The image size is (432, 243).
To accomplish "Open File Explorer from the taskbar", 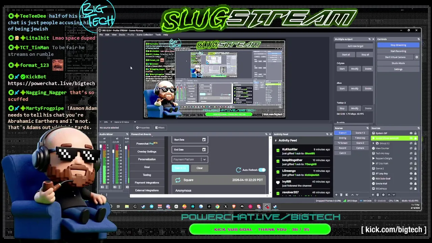I will click(x=127, y=207).
